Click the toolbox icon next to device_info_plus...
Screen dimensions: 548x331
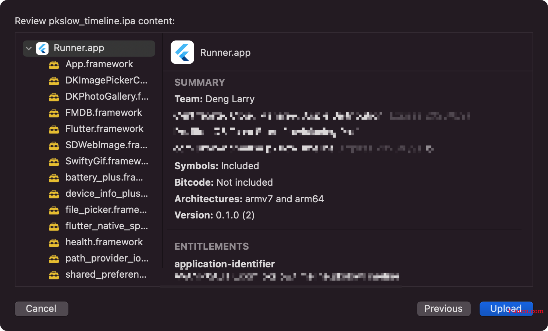tap(54, 194)
